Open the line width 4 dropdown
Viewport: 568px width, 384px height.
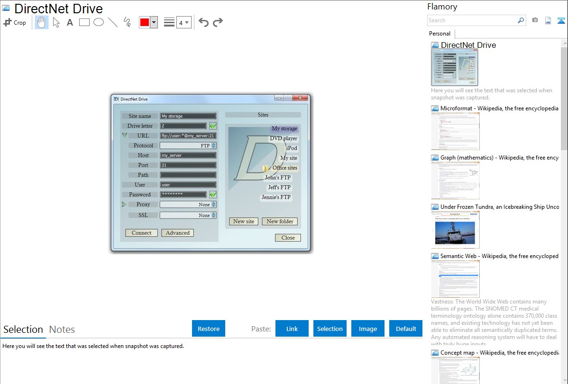tap(184, 22)
